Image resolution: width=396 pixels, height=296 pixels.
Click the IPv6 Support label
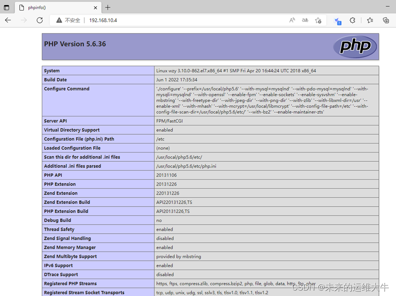[58, 266]
